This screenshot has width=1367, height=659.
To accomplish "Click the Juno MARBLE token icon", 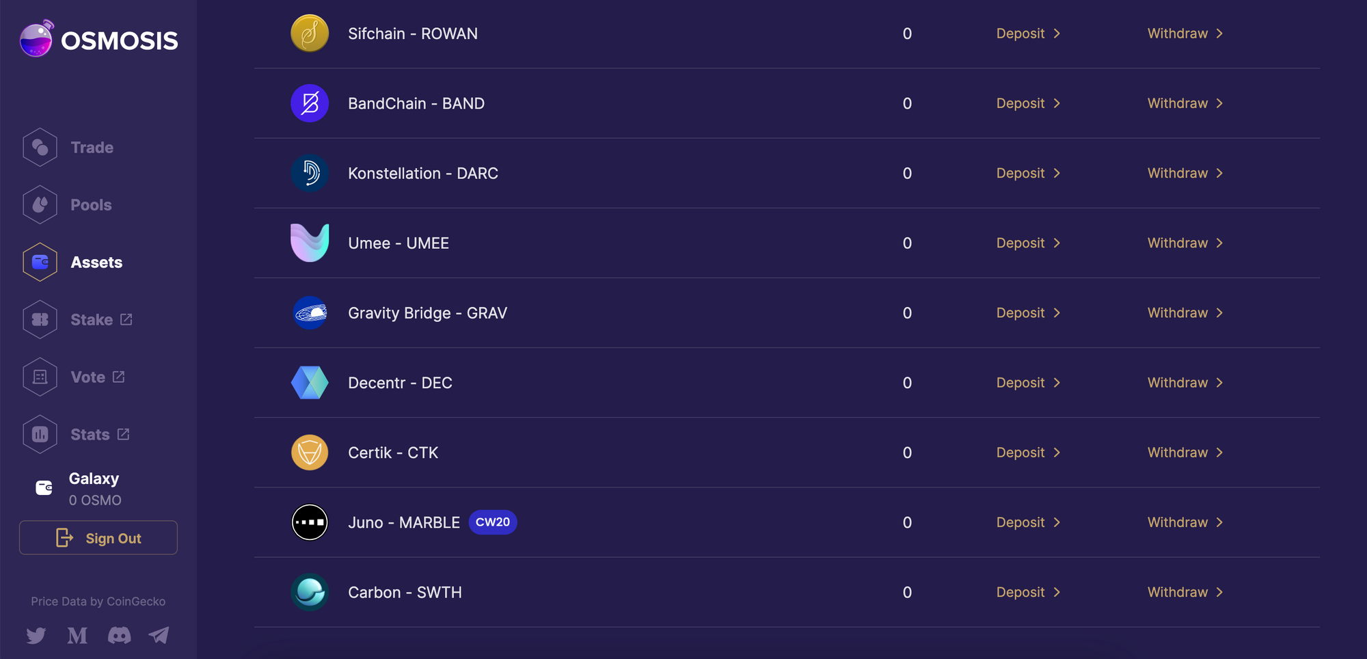I will click(x=310, y=522).
